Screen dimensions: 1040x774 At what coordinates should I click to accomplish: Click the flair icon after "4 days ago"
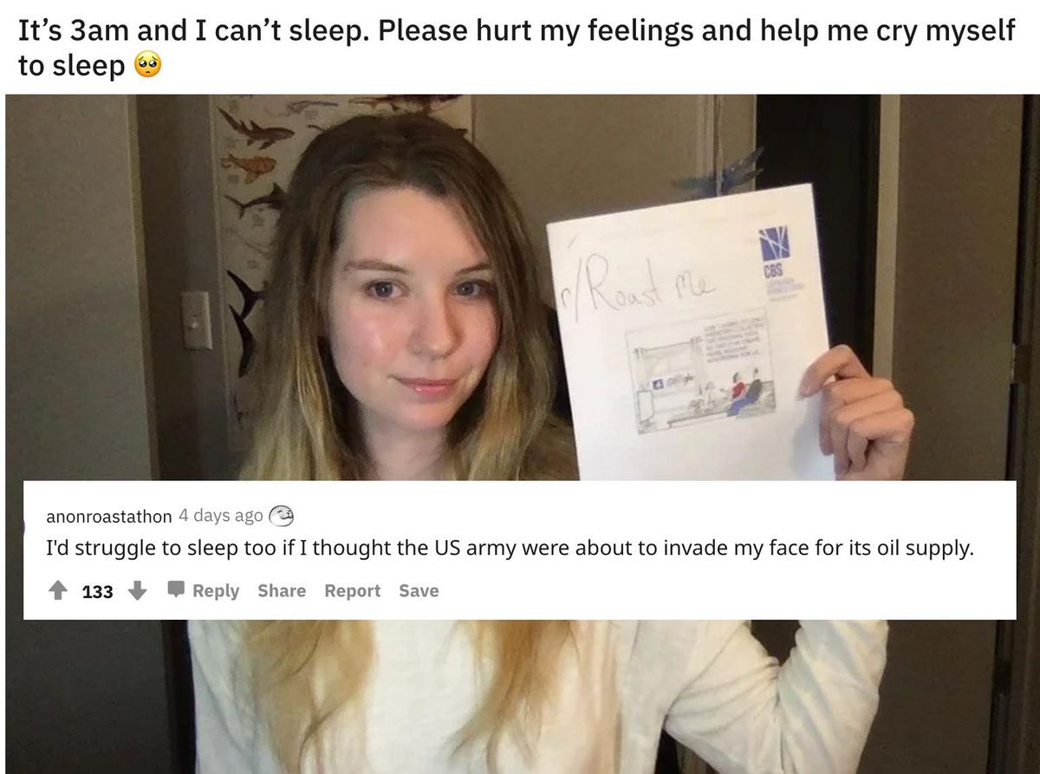pos(282,516)
